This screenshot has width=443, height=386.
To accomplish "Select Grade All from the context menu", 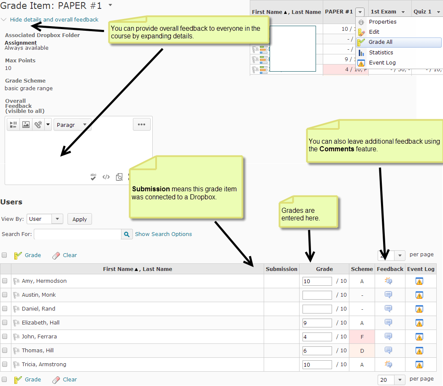I will tap(381, 42).
